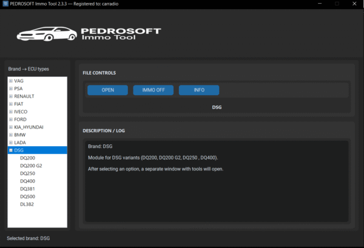Open the DQ200 ECU type
The height and width of the screenshot is (248, 364).
point(28,158)
